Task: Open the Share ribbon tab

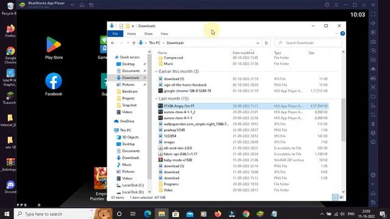Action: [148, 33]
